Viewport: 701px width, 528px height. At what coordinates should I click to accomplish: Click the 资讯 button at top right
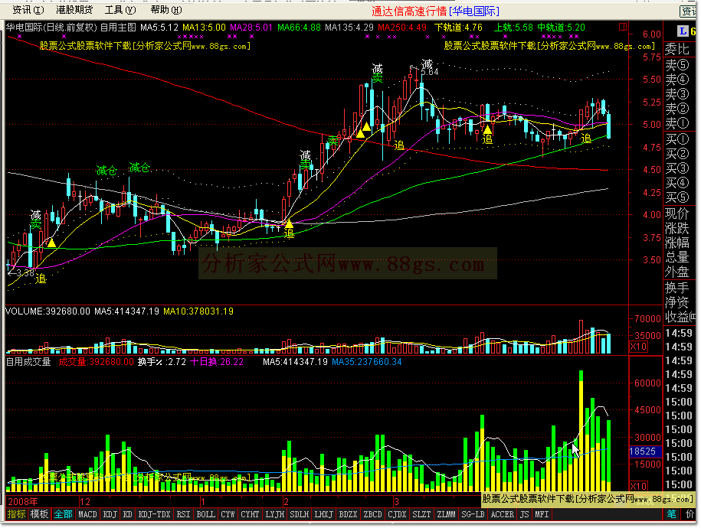click(x=688, y=11)
